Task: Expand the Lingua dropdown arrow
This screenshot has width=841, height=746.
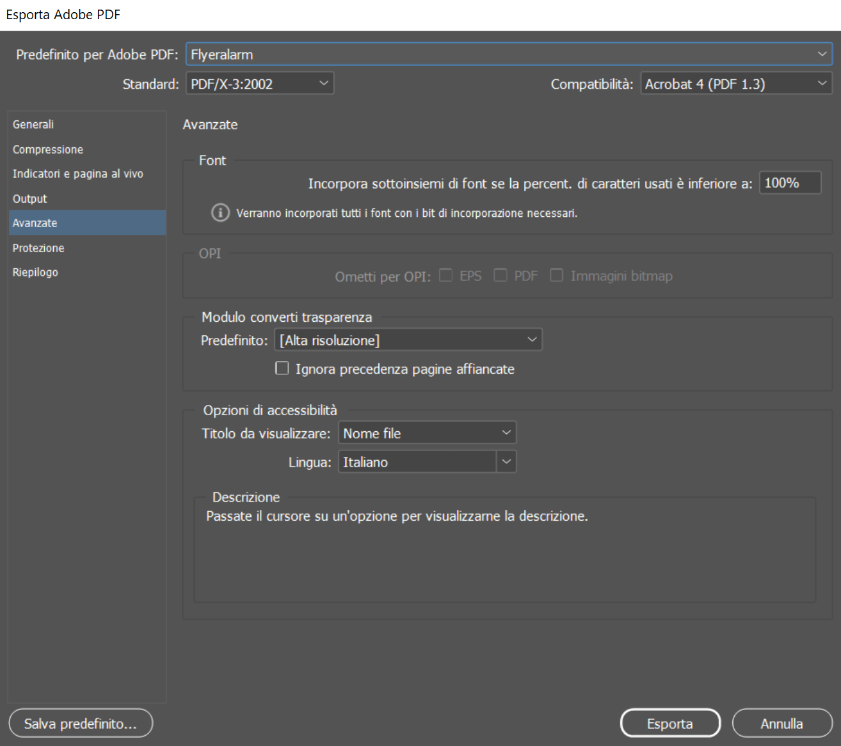Action: click(x=506, y=462)
